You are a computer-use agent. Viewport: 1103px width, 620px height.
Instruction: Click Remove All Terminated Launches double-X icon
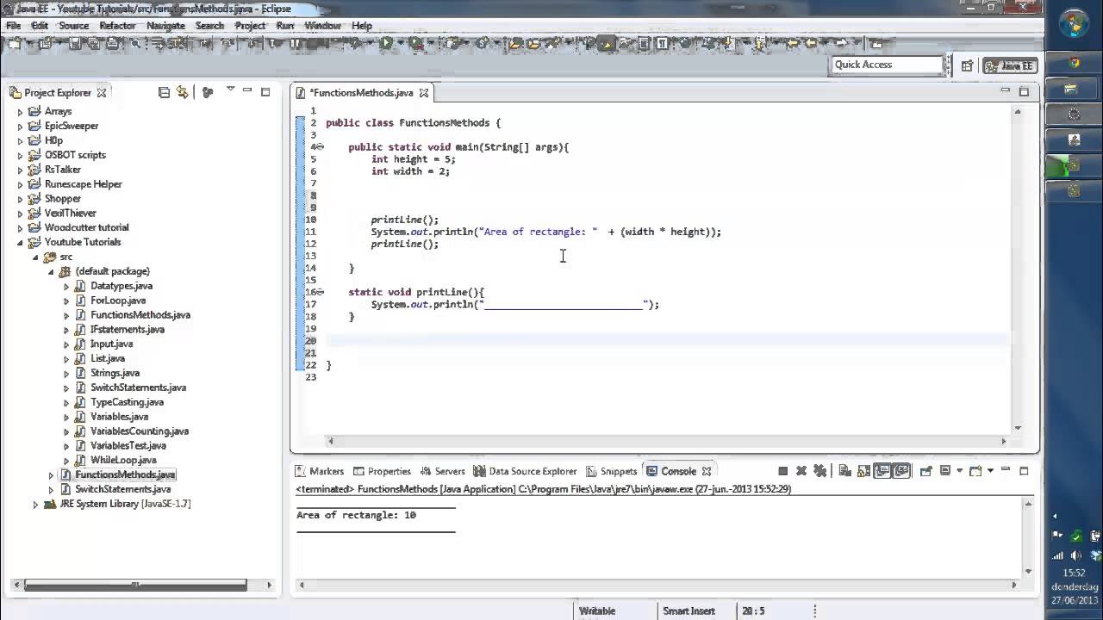click(x=820, y=471)
